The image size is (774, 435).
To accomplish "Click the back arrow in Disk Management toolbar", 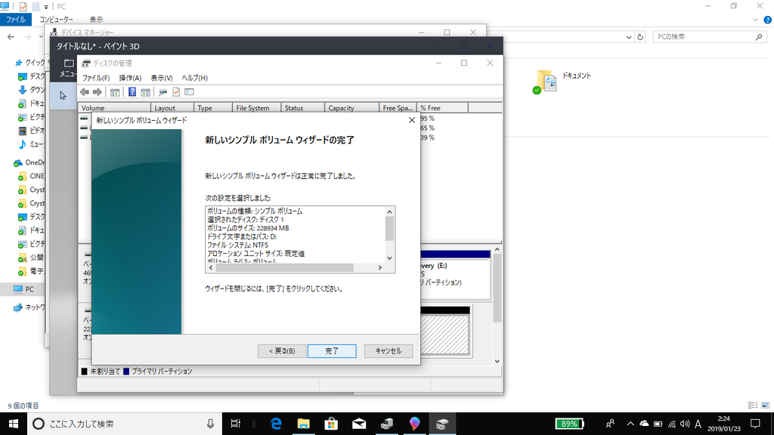I will (84, 91).
